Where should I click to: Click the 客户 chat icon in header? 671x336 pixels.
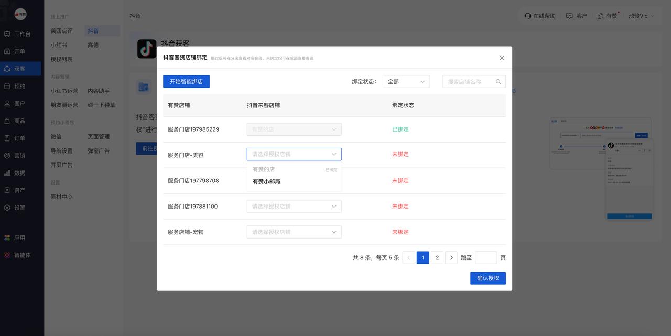pyautogui.click(x=569, y=16)
